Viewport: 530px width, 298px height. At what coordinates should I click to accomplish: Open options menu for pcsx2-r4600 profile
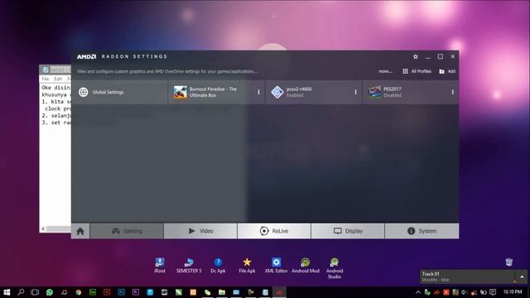pos(355,92)
